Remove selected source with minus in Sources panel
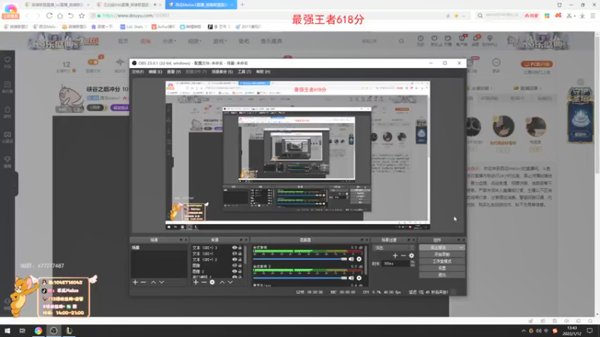Image resolution: width=600 pixels, height=337 pixels. [x=204, y=282]
